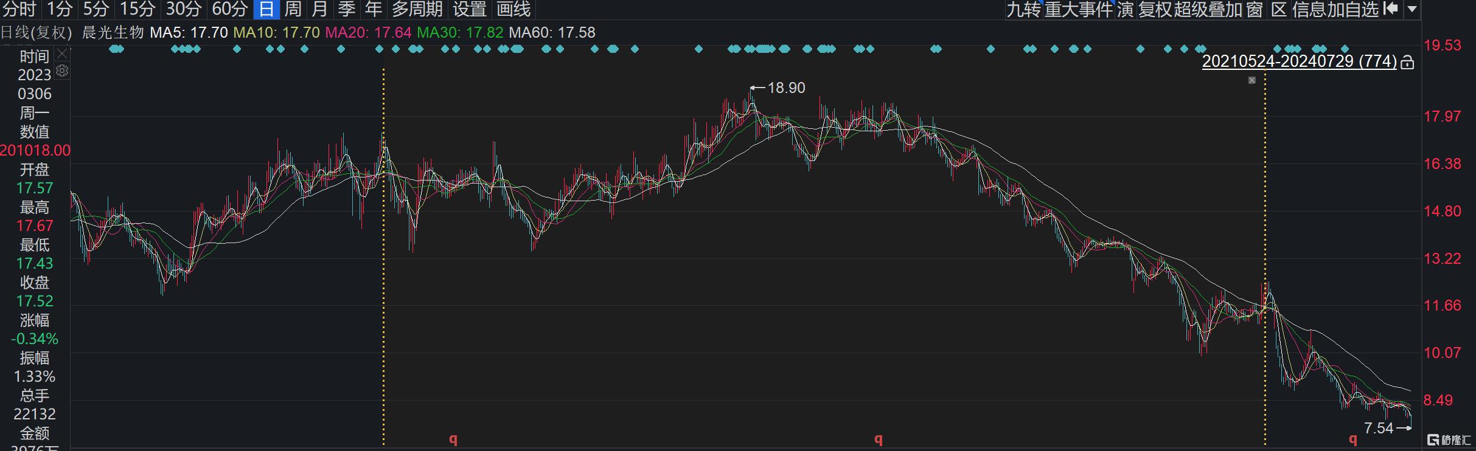Switch to the 60分 chart tab
The height and width of the screenshot is (451, 1476).
[x=230, y=9]
